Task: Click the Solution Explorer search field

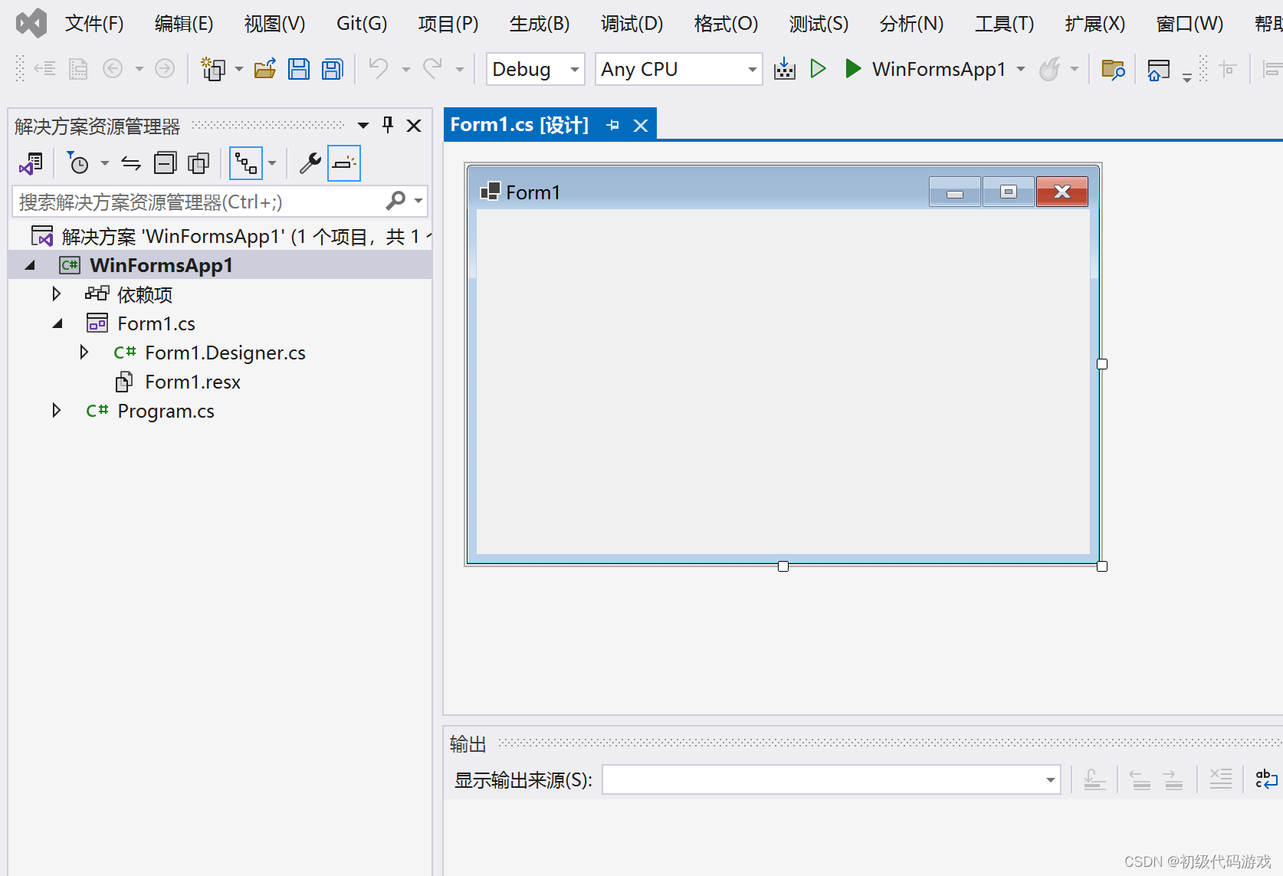Action: click(x=201, y=202)
